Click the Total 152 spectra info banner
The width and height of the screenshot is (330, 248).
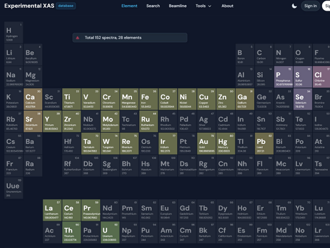click(x=130, y=38)
